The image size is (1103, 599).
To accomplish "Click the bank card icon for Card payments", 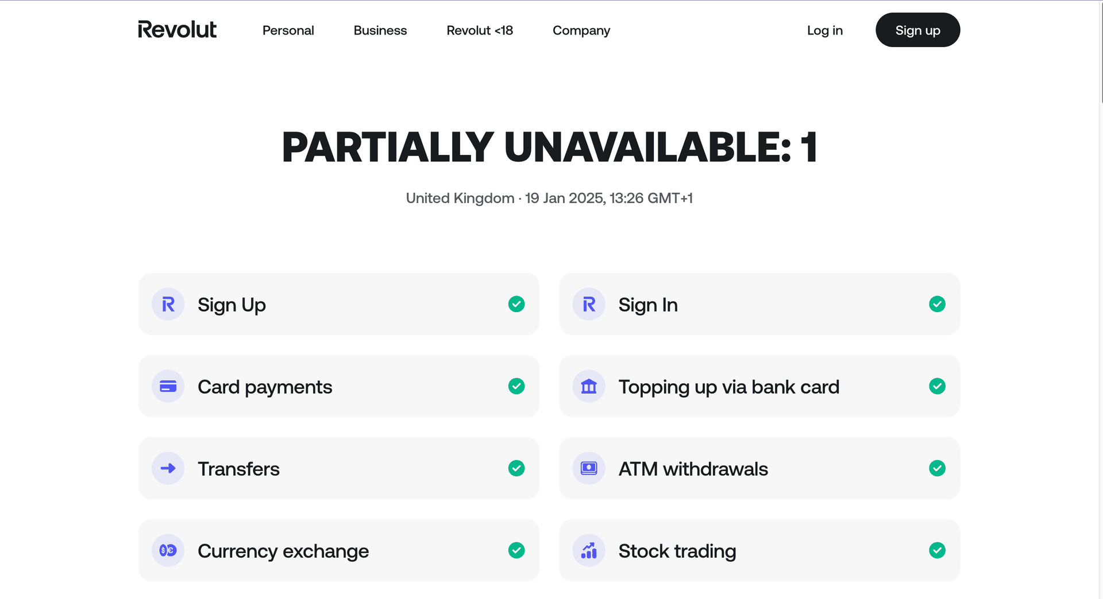I will pyautogui.click(x=168, y=386).
